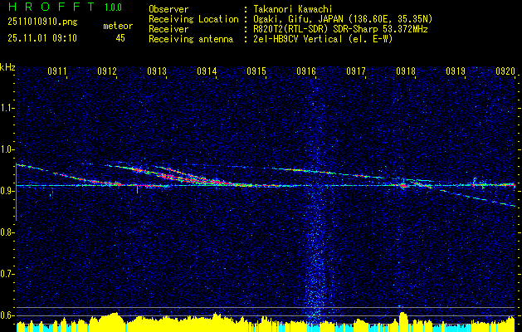
Task: Click time marker 0914
Action: (x=207, y=71)
